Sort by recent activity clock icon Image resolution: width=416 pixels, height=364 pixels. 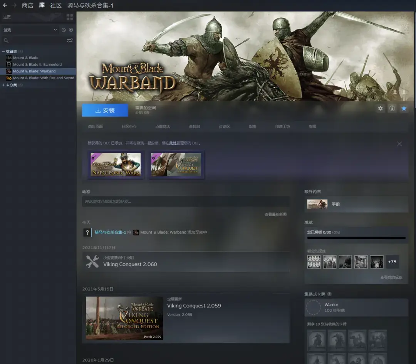click(x=64, y=30)
